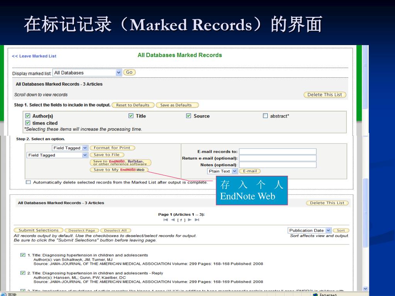Image resolution: width=395 pixels, height=296 pixels.
Task: Click the E-mail send button
Action: (250, 171)
